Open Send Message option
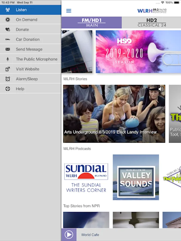Viewport: 181px width, 241px height. (x=31, y=49)
